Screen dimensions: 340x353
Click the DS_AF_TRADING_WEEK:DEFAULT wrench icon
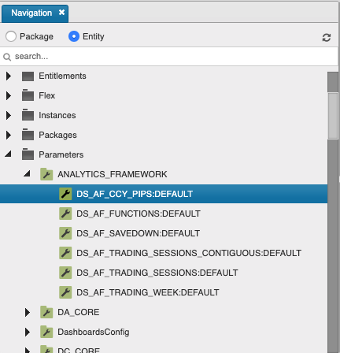[65, 292]
